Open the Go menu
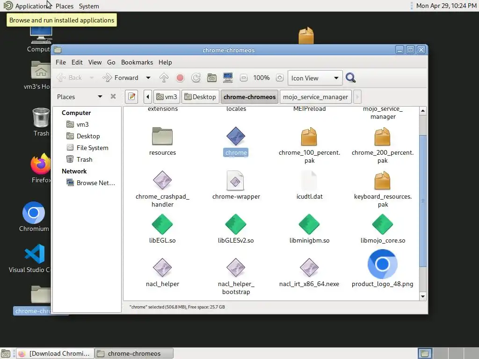479x359 pixels. pyautogui.click(x=111, y=62)
